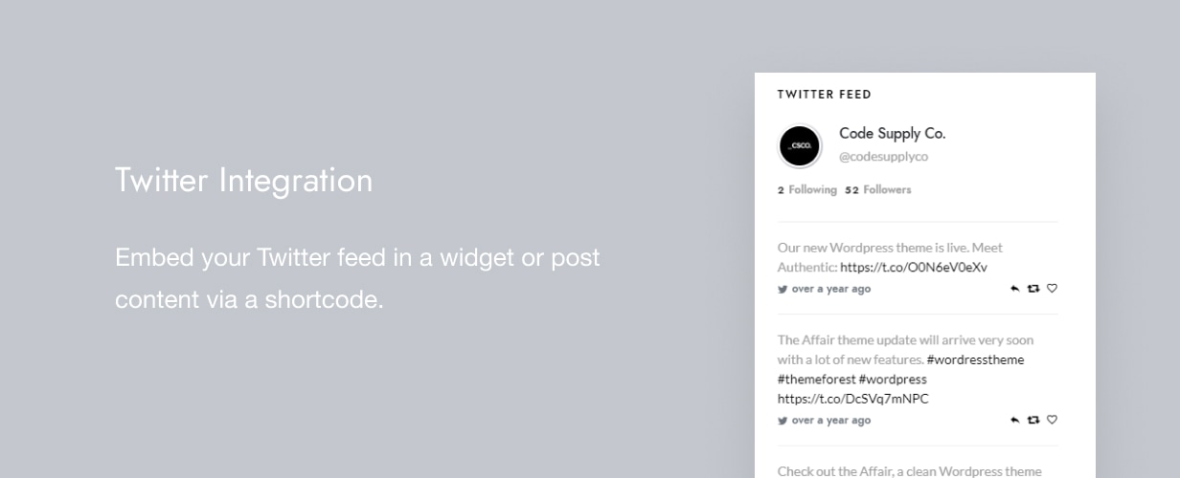Retweet the Authentic theme tweet
The image size is (1180, 478).
coord(1033,289)
